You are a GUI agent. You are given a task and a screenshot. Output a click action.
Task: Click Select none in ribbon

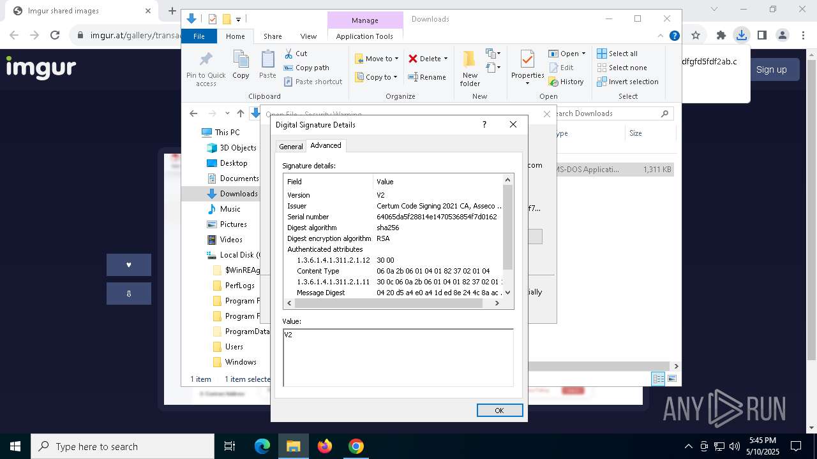622,68
